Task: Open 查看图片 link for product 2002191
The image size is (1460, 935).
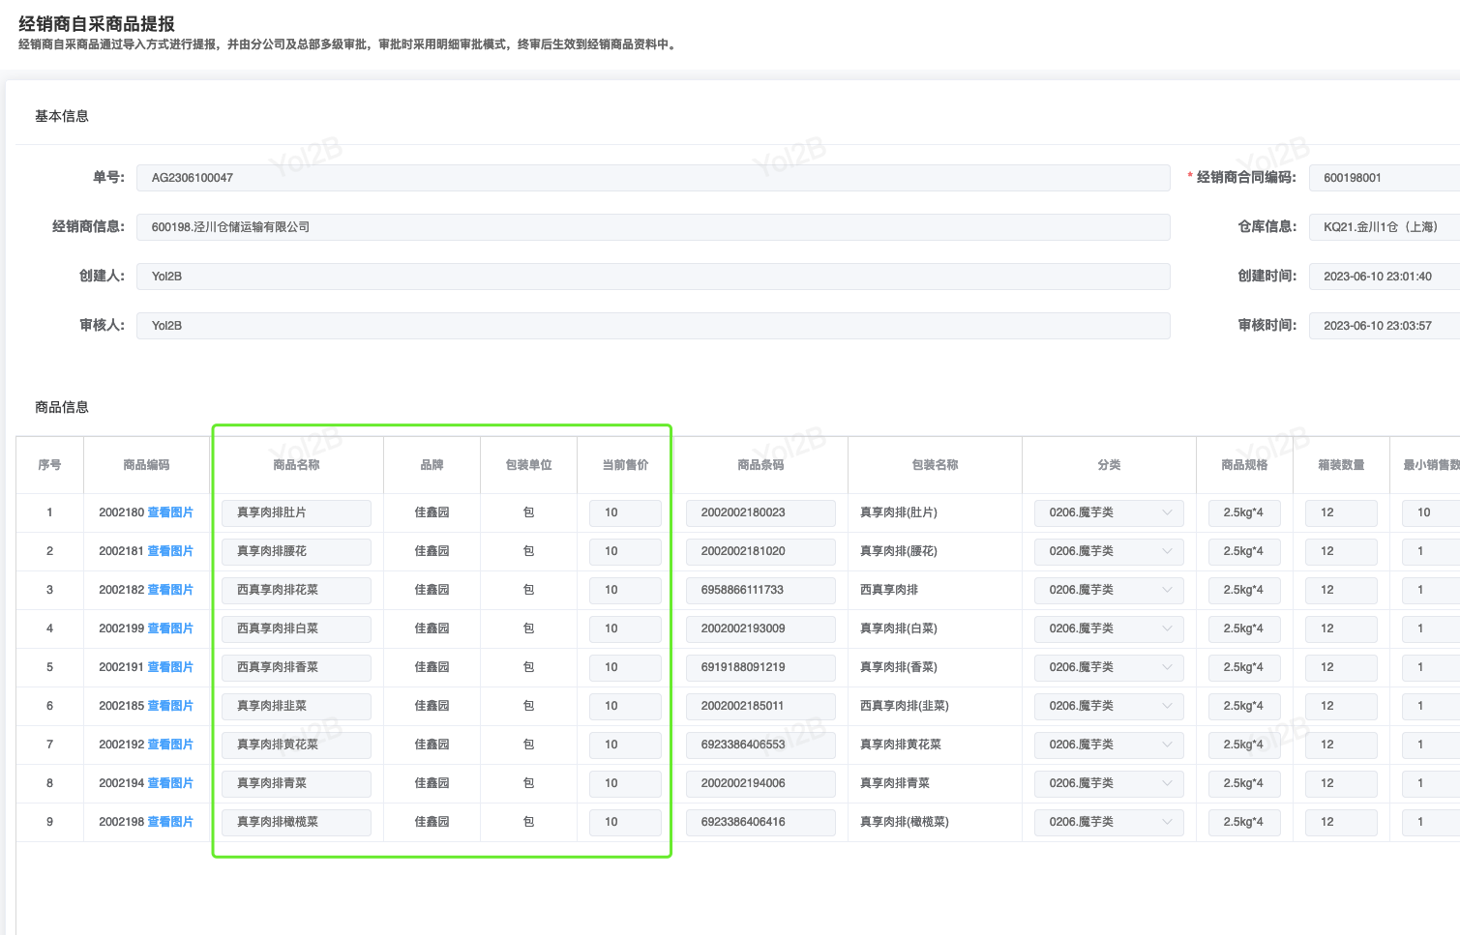Action: [170, 667]
